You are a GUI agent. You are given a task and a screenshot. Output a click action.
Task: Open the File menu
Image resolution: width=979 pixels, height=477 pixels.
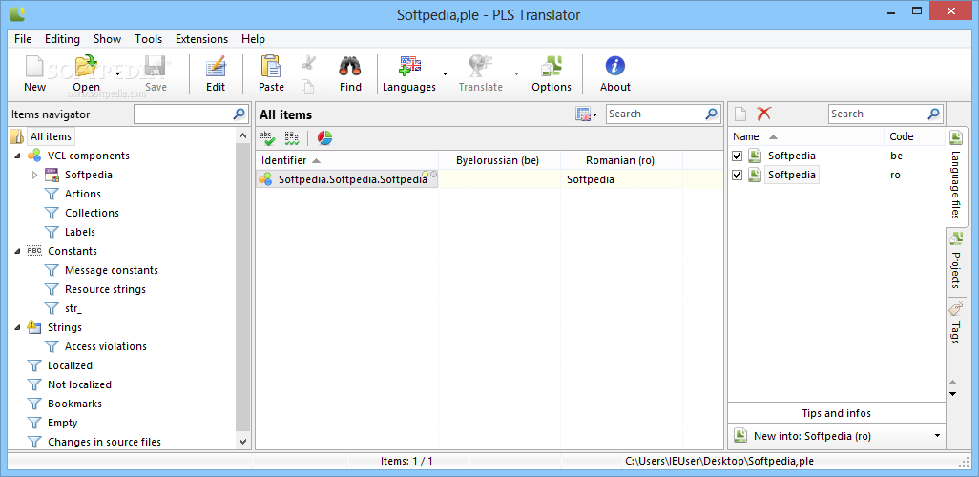[x=23, y=39]
